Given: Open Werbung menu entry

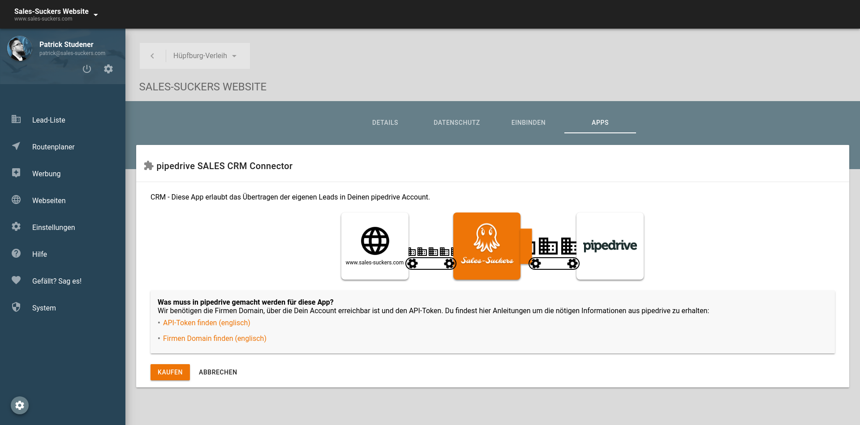Looking at the screenshot, I should (63, 174).
